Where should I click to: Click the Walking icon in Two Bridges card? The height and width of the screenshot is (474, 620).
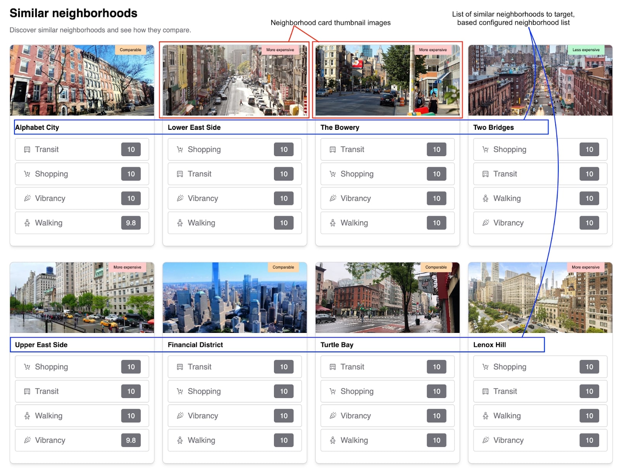pos(485,198)
